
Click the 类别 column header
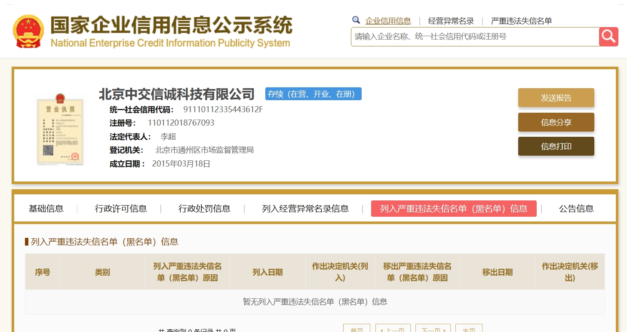(x=102, y=272)
